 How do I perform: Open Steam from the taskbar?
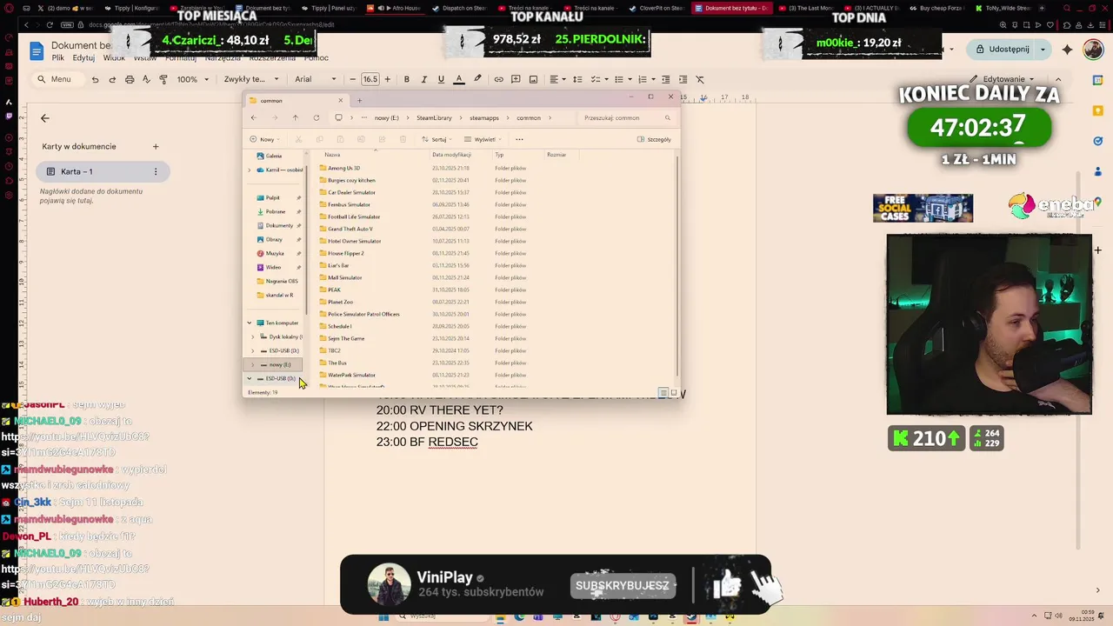click(x=692, y=617)
